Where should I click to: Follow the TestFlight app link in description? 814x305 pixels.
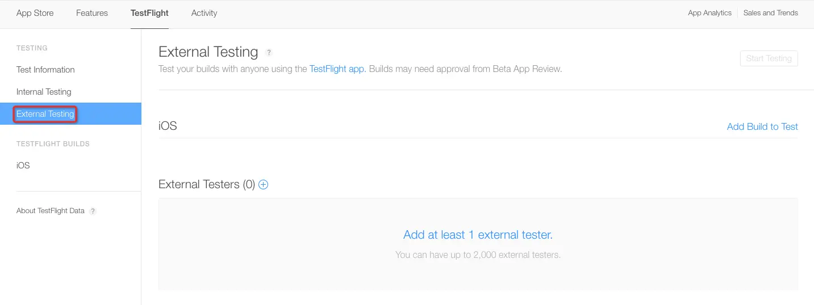pos(337,69)
